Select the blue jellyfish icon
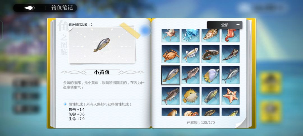Screen dimensions: 303x136 190,36
